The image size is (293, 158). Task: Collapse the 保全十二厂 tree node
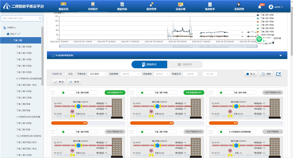[15, 34]
